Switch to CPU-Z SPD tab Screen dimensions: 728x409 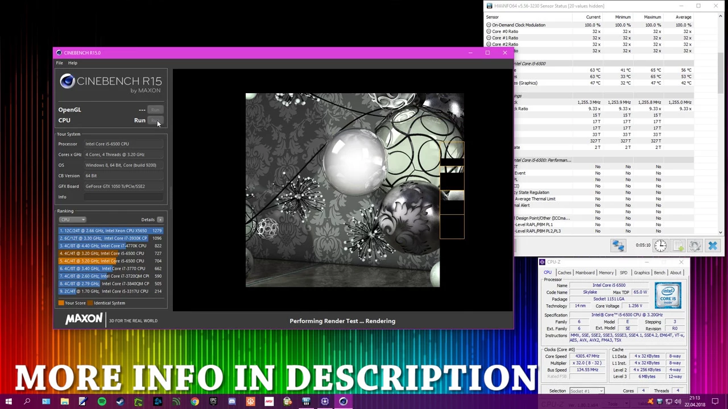pos(623,273)
